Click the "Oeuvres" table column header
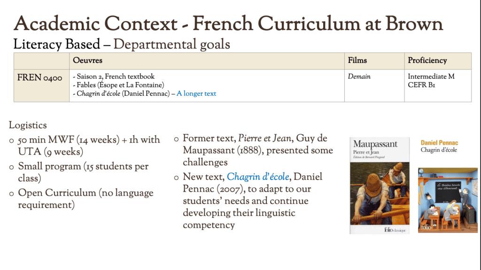The width and height of the screenshot is (481, 270). tap(88, 61)
